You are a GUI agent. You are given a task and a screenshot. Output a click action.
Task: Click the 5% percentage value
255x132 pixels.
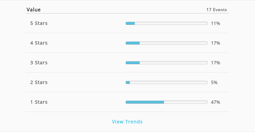point(214,82)
